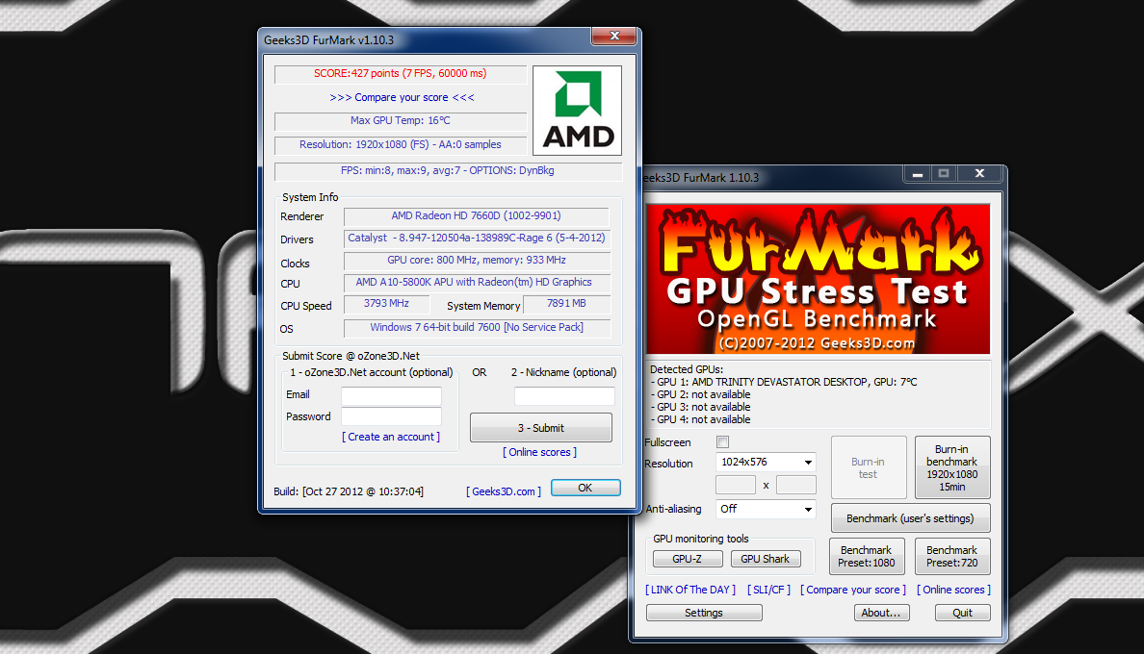Click the AMD Radeon HD 7660D renderer value
Image resolution: width=1144 pixels, height=654 pixels.
pos(477,216)
